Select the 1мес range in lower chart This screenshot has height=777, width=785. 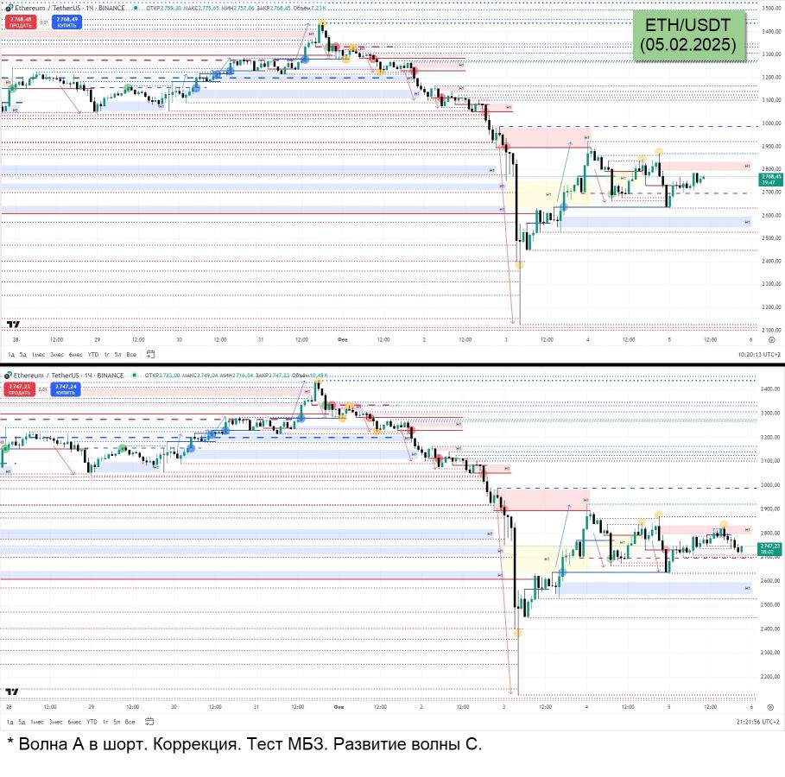pos(37,721)
